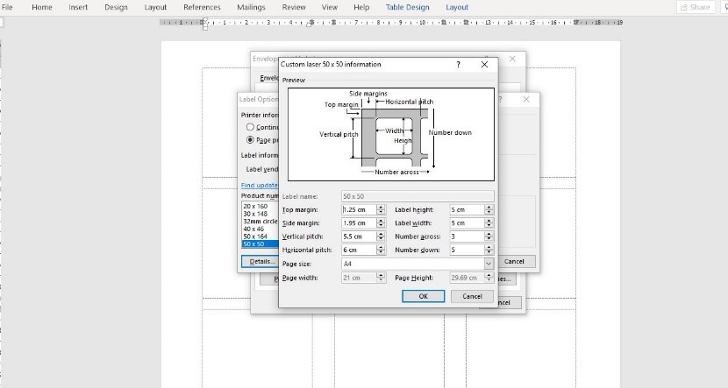The height and width of the screenshot is (388, 728).
Task: Adjust the Number down spinner arrows
Action: pos(489,250)
